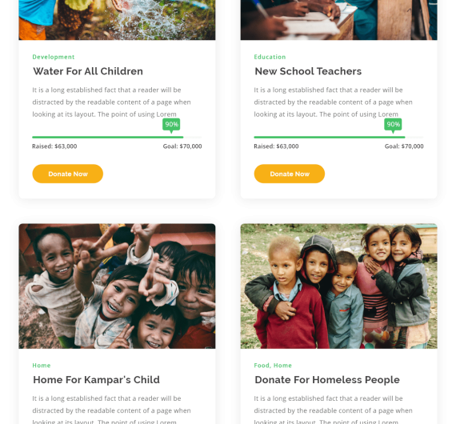456x424 pixels.
Task: Select Home category beside Food
Action: tap(282, 366)
